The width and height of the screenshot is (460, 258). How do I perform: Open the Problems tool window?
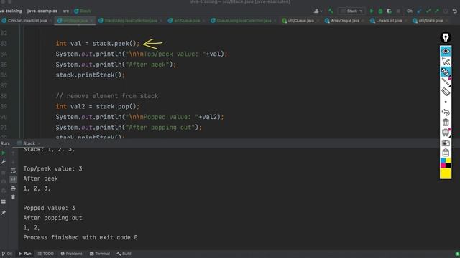[72, 254]
